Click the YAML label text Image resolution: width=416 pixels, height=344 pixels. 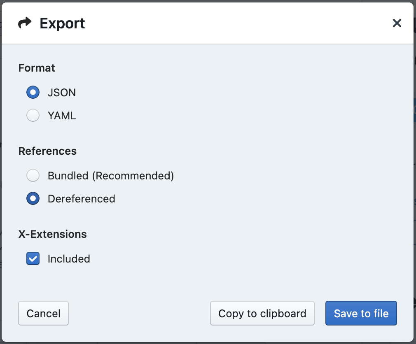click(x=62, y=116)
